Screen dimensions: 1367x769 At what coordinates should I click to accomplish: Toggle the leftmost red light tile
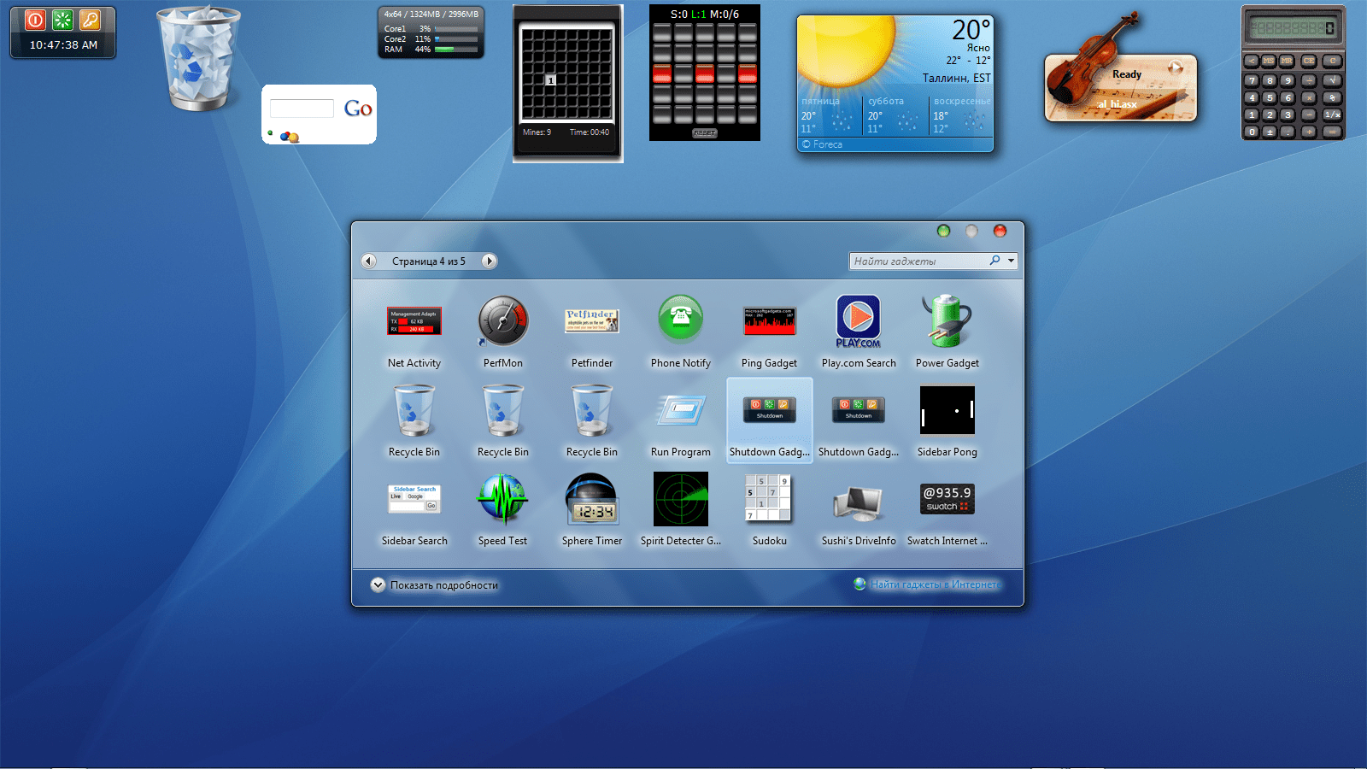point(662,75)
